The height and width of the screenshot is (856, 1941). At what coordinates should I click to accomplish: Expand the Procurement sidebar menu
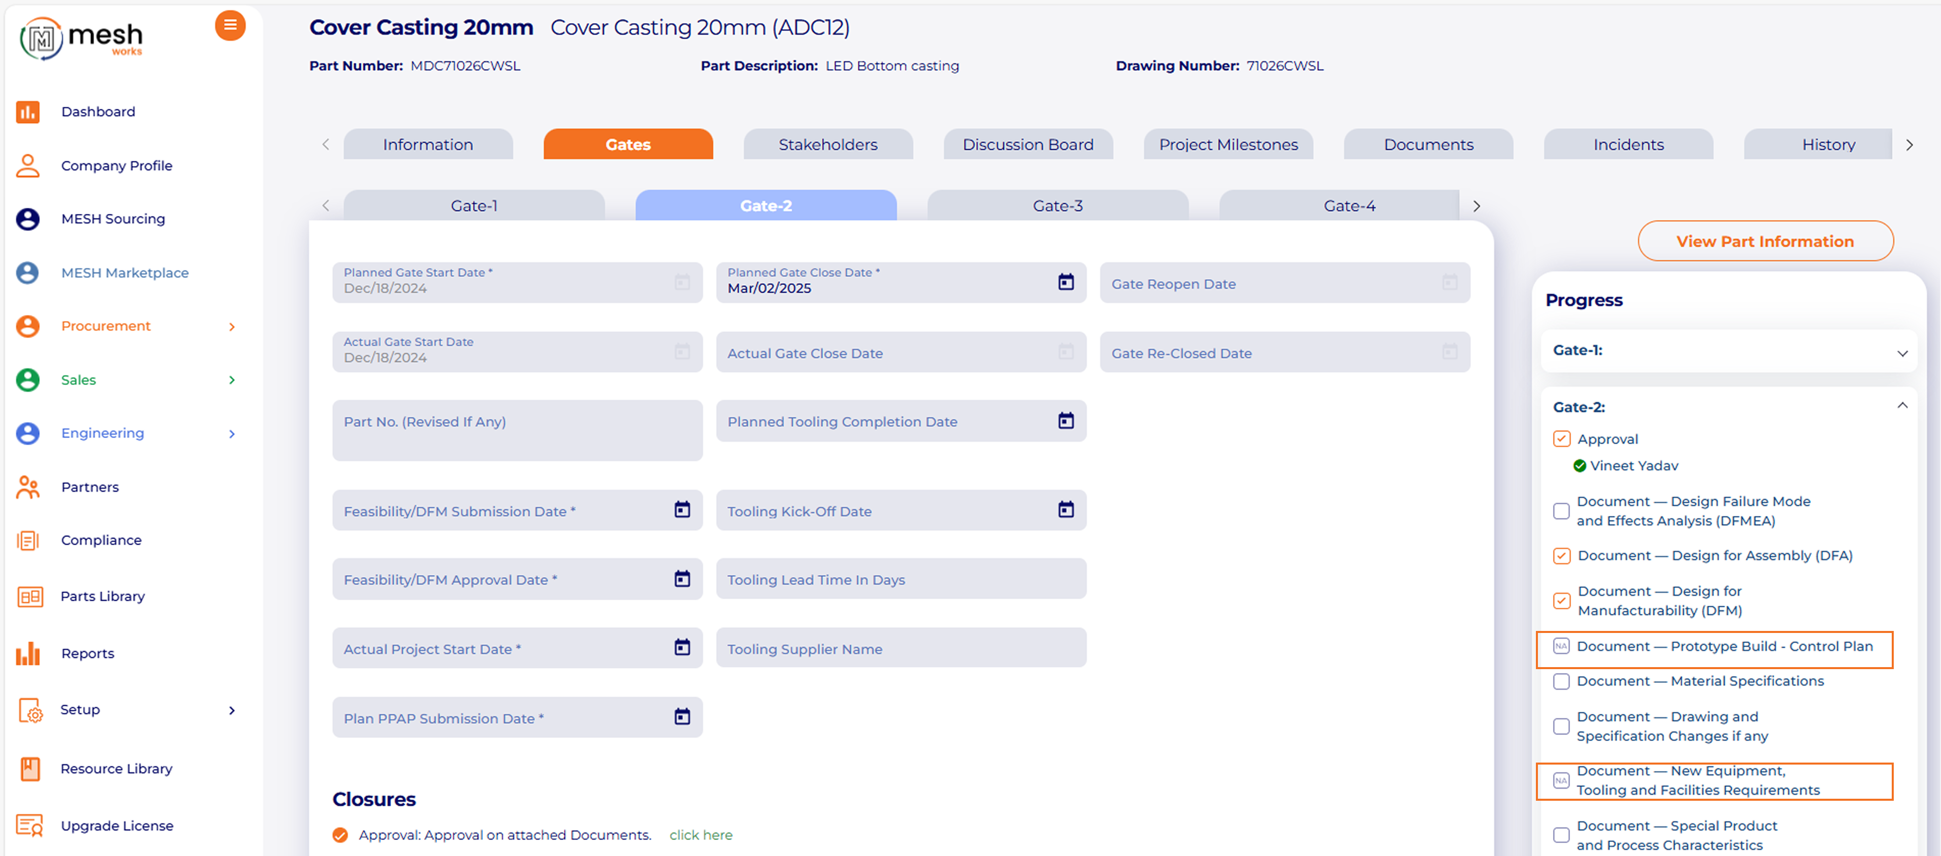tap(231, 327)
